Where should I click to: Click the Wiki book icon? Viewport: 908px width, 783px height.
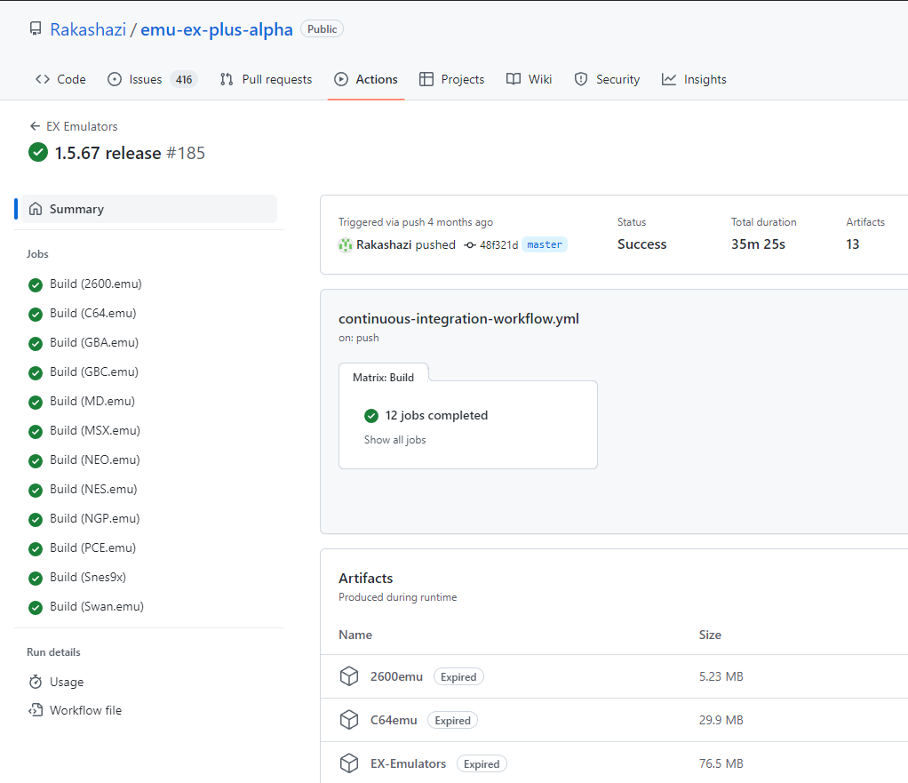pyautogui.click(x=513, y=79)
